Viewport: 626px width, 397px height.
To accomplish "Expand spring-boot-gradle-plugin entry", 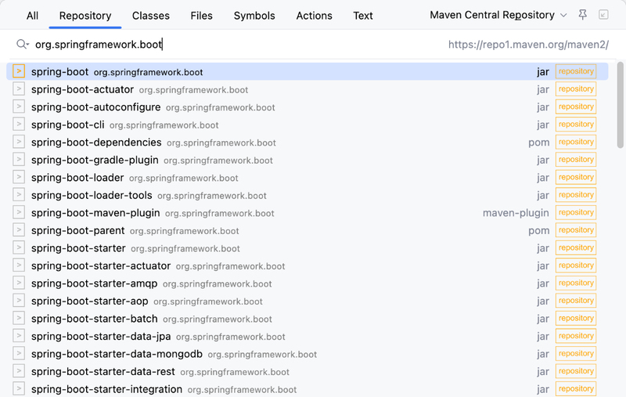I will click(x=19, y=159).
